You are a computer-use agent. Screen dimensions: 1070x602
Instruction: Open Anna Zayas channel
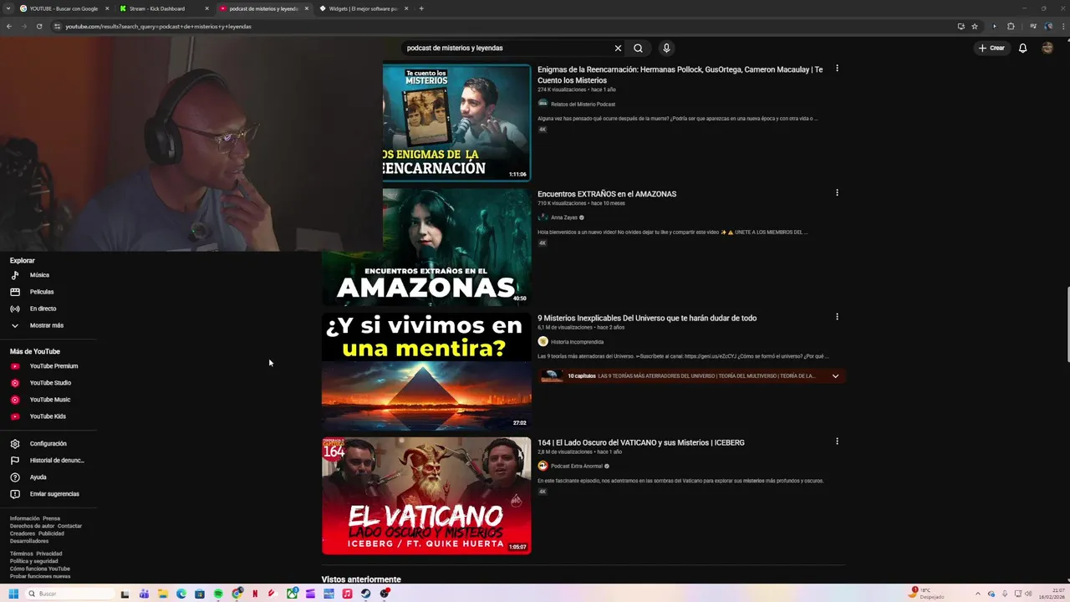[564, 217]
